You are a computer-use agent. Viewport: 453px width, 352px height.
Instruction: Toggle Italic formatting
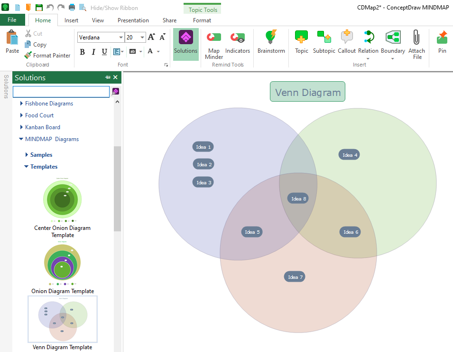pos(93,52)
